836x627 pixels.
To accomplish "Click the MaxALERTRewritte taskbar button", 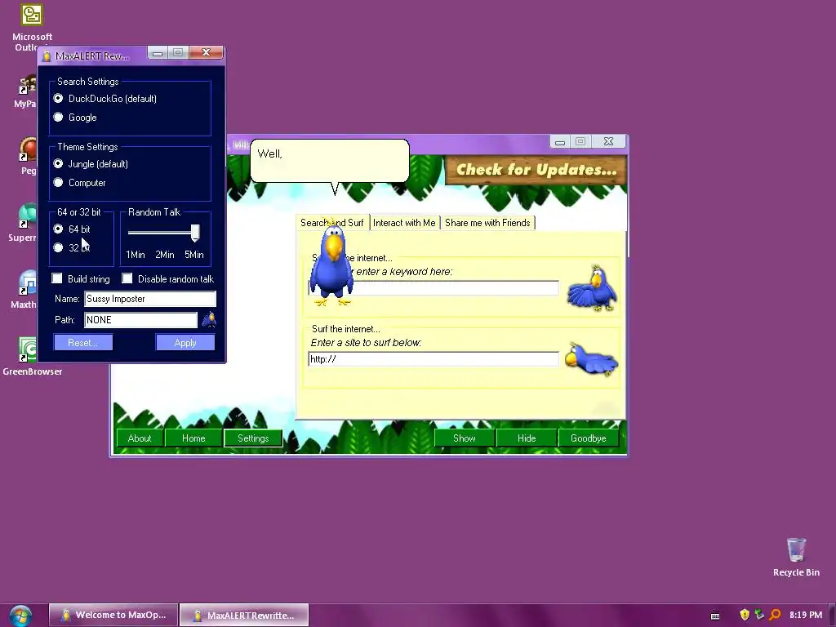I will (x=243, y=615).
